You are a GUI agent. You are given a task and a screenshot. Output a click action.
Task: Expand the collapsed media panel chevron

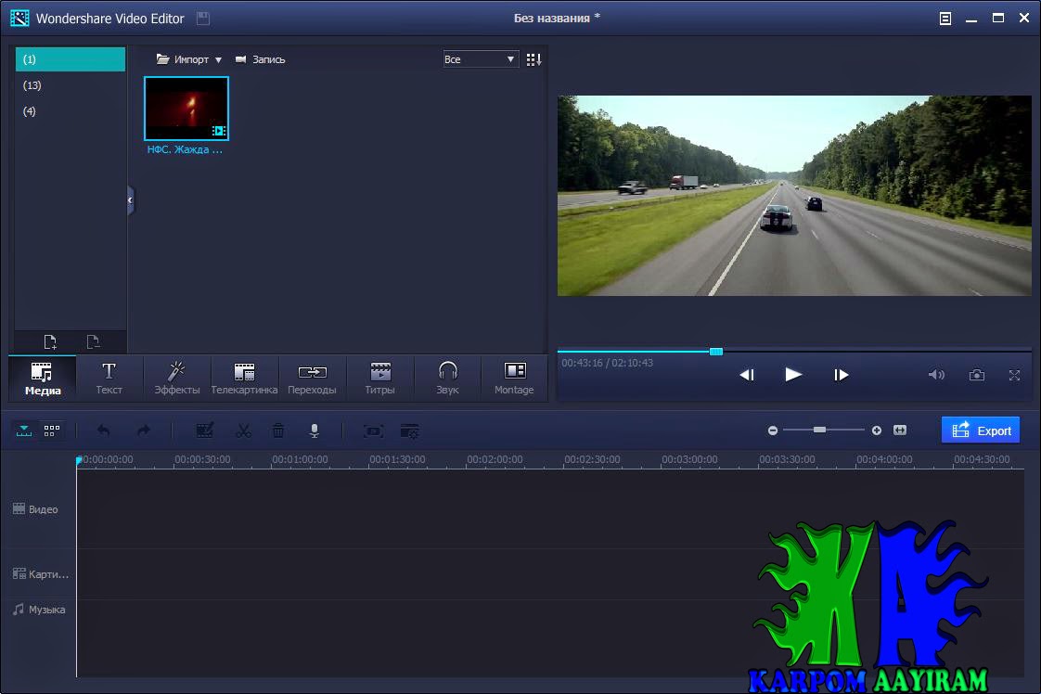click(x=129, y=199)
